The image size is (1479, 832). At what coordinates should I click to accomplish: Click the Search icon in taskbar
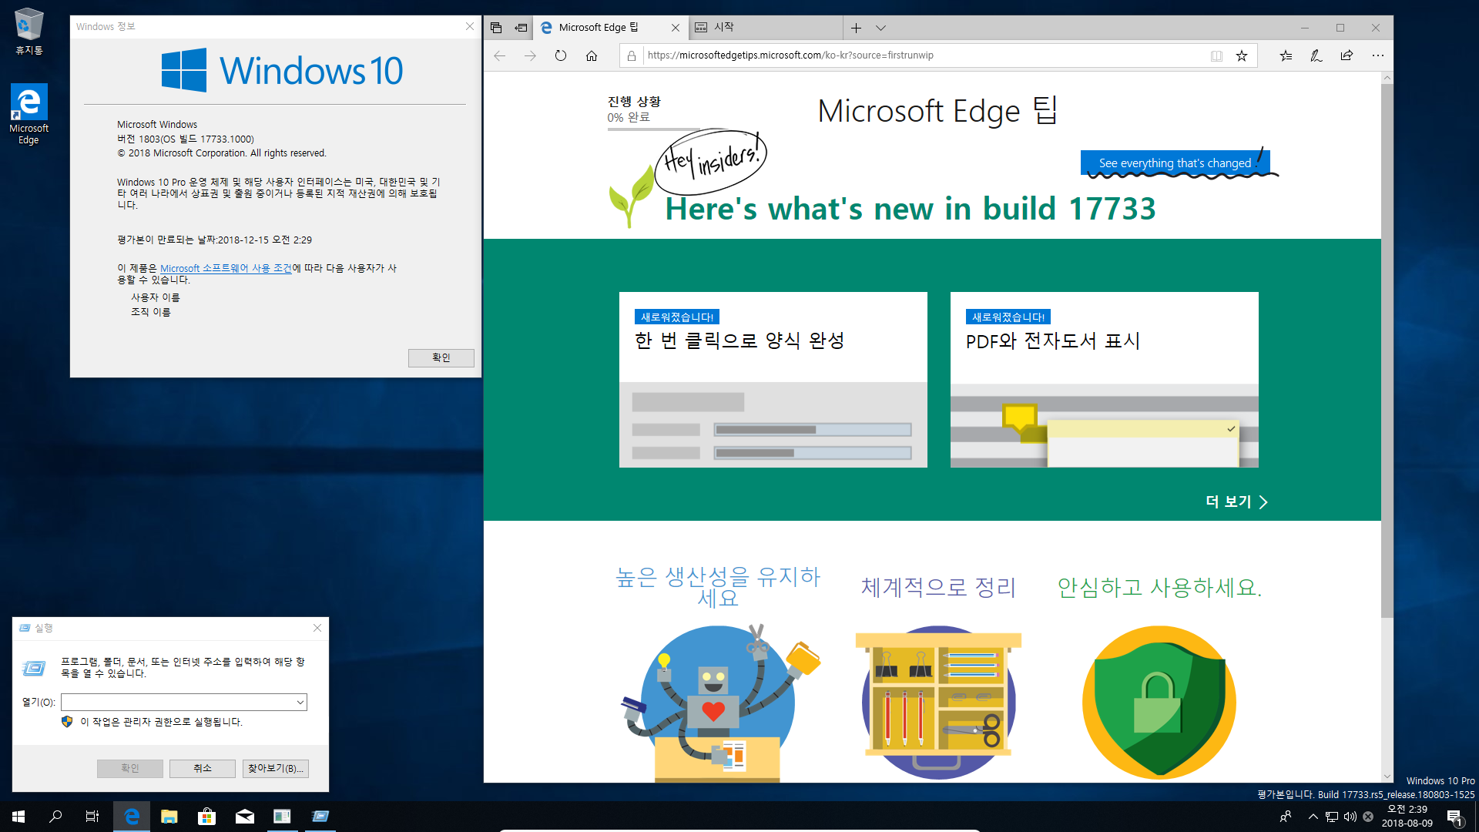coord(55,816)
